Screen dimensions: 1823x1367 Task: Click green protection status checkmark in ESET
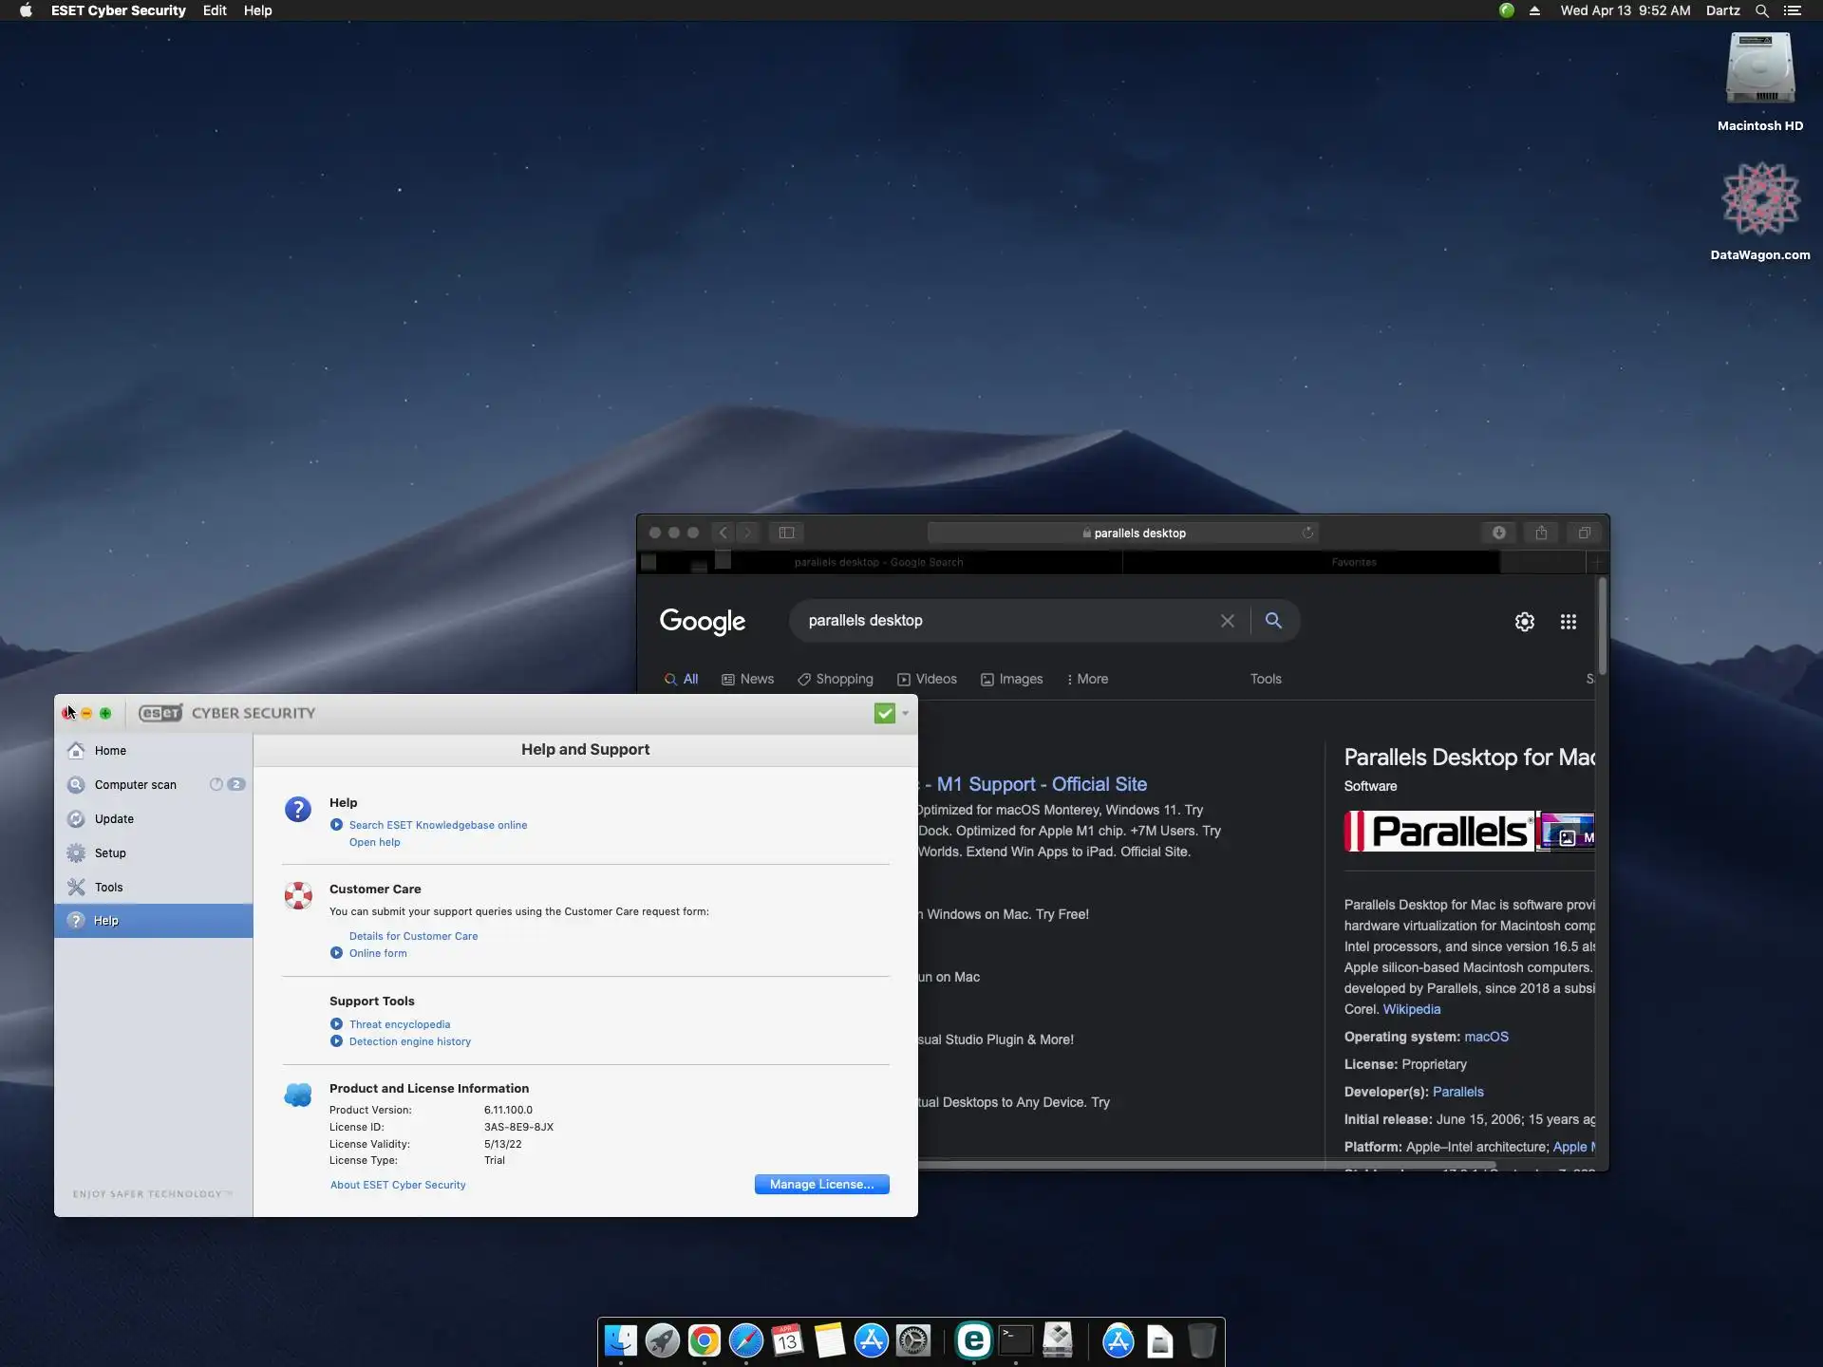point(884,713)
